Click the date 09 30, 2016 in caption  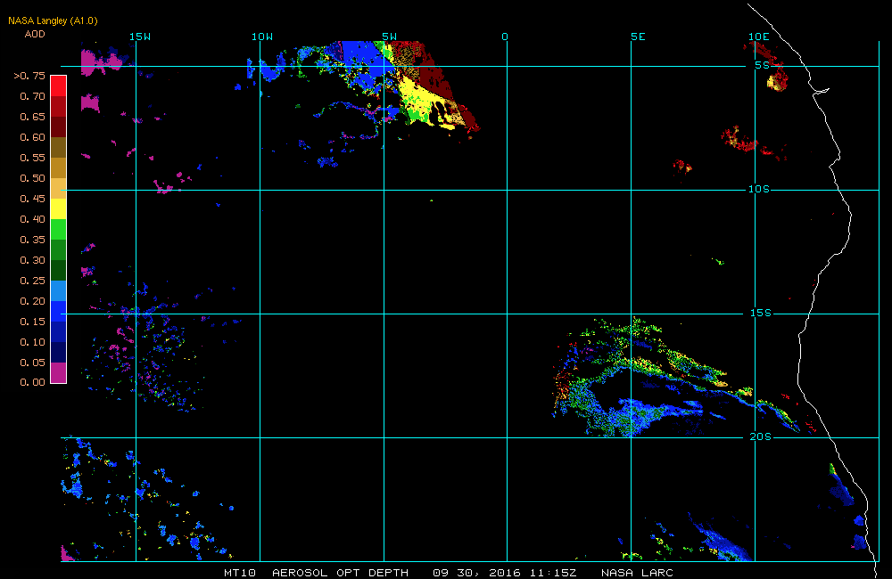pos(476,573)
